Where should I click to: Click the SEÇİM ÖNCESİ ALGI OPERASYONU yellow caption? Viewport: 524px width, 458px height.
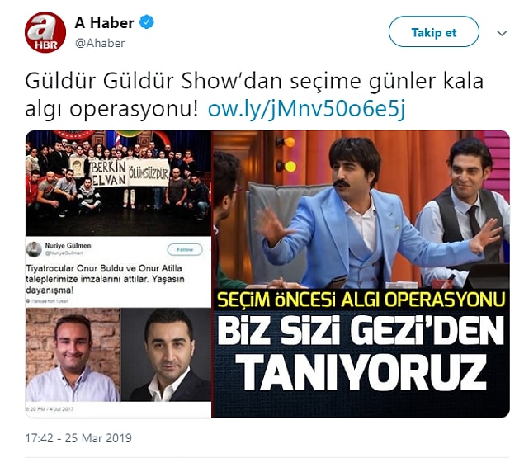pyautogui.click(x=361, y=300)
